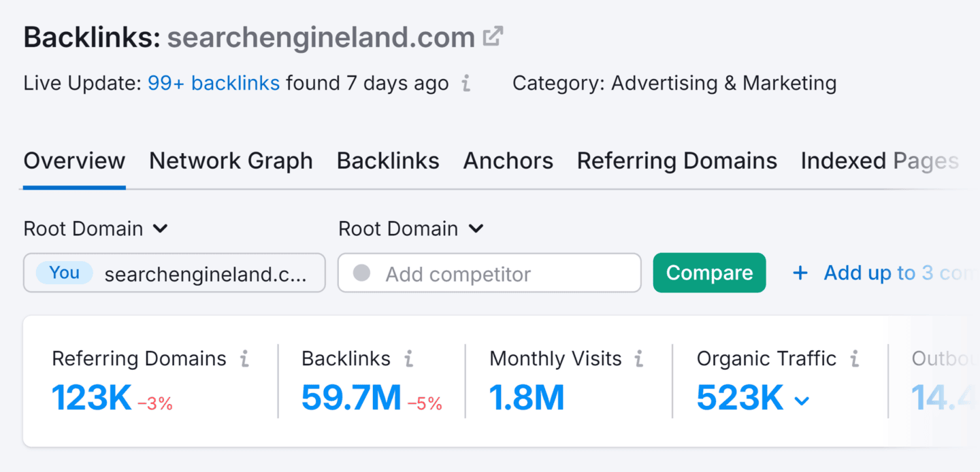Open first Root Domain dropdown
Viewport: 980px width, 472px height.
[x=95, y=229]
